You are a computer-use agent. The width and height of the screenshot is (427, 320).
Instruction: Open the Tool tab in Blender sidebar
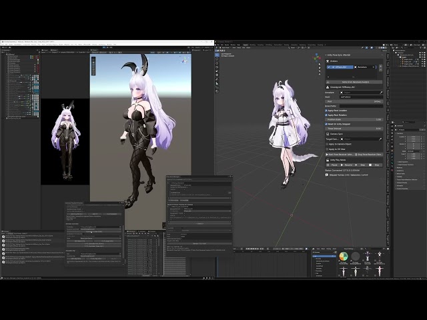[x=388, y=64]
